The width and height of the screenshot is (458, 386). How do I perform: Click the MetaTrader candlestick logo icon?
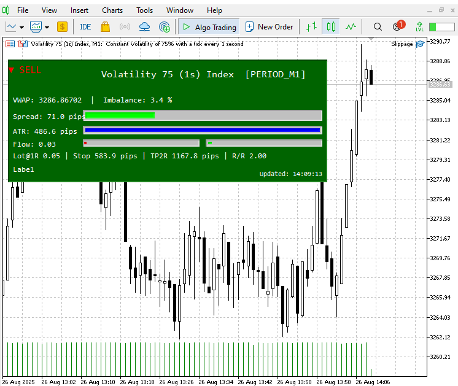6,10
